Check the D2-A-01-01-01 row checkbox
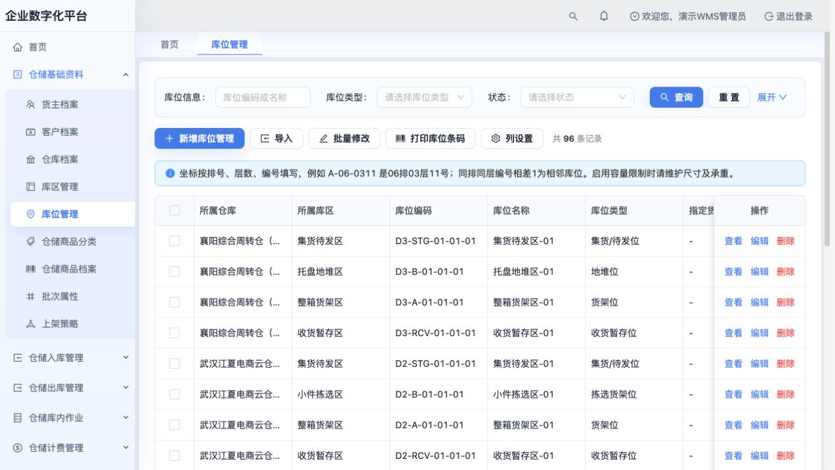835x470 pixels. (174, 425)
